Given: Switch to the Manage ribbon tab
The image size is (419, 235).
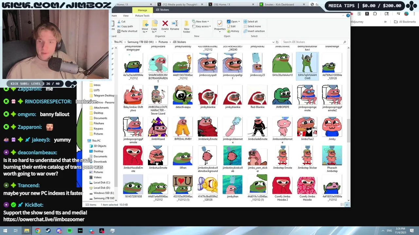Looking at the screenshot, I should [x=142, y=10].
